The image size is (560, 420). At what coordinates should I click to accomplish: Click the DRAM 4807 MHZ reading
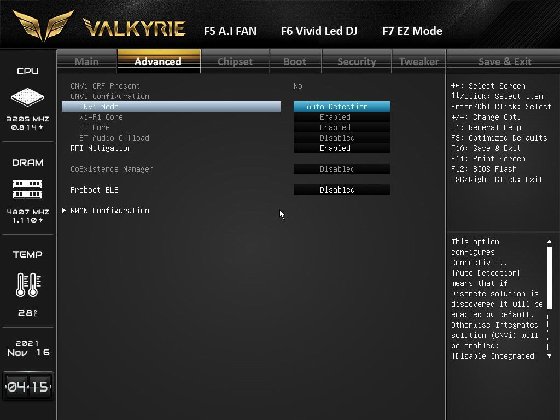pos(28,212)
